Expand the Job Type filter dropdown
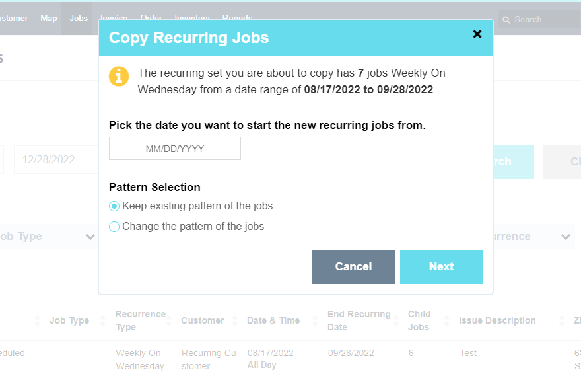This screenshot has height=374, width=581. (x=90, y=237)
